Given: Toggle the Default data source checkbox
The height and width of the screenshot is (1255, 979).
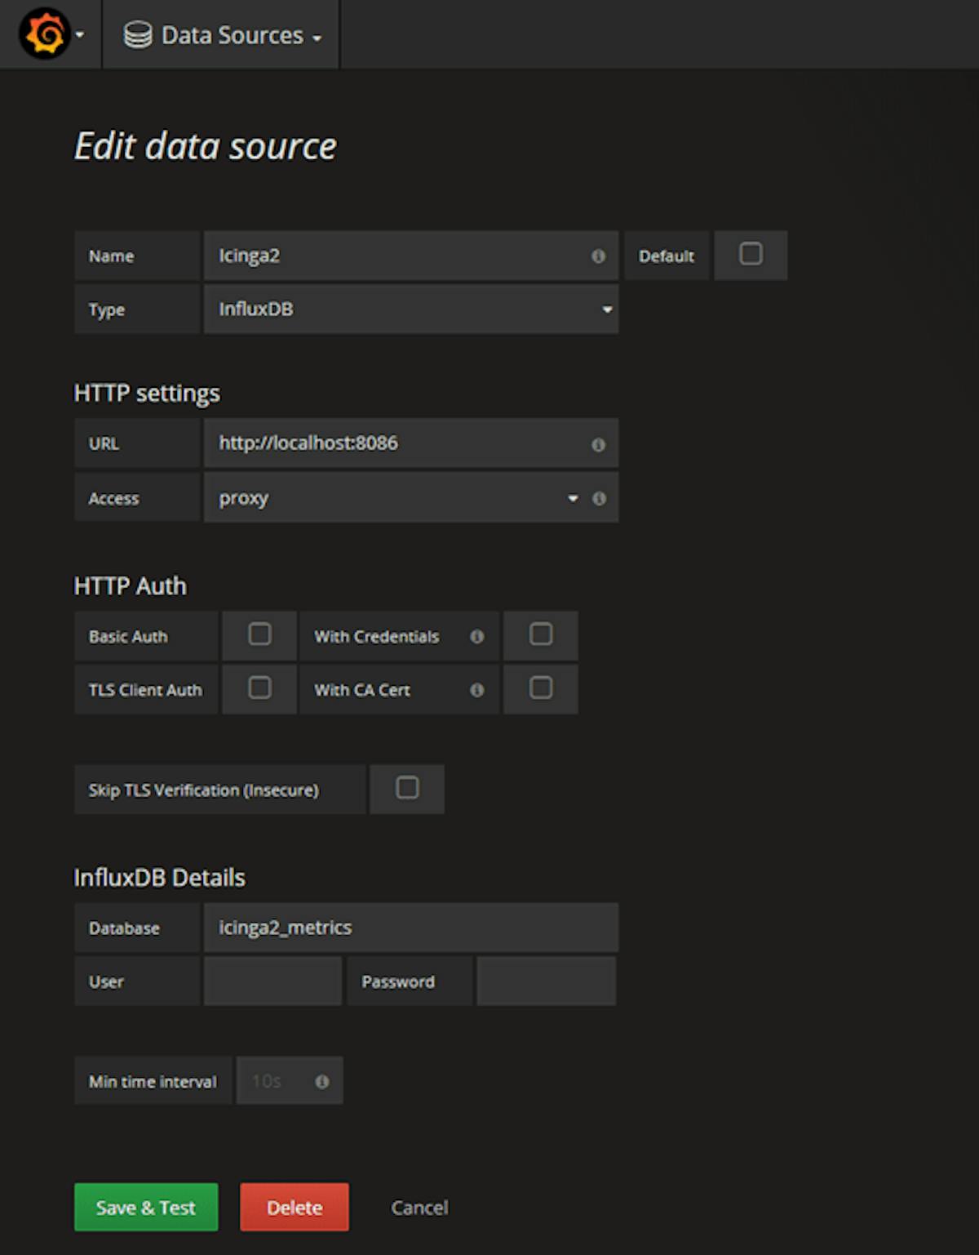Looking at the screenshot, I should 751,254.
